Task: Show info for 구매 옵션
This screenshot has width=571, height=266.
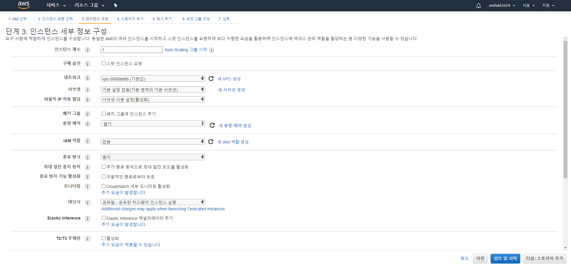Action: pos(88,64)
